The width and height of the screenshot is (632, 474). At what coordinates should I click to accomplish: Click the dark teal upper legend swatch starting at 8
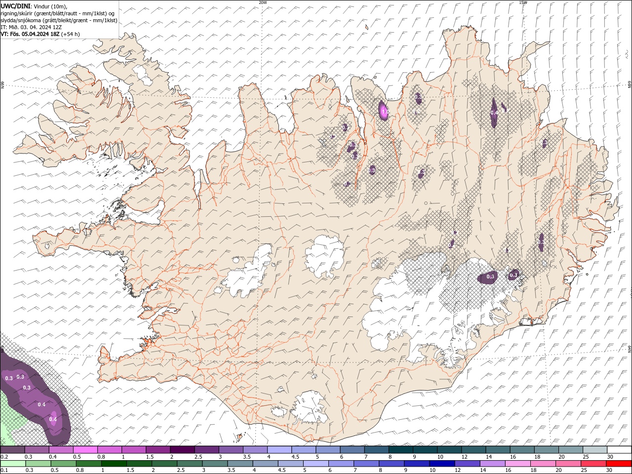400,450
